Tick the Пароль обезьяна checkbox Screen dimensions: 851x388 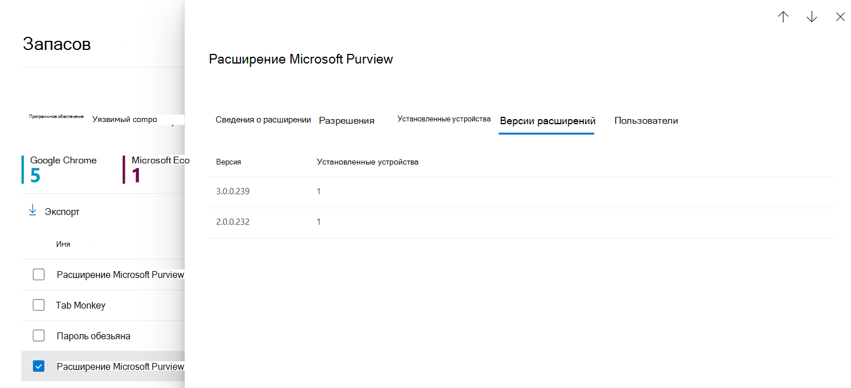pos(39,336)
